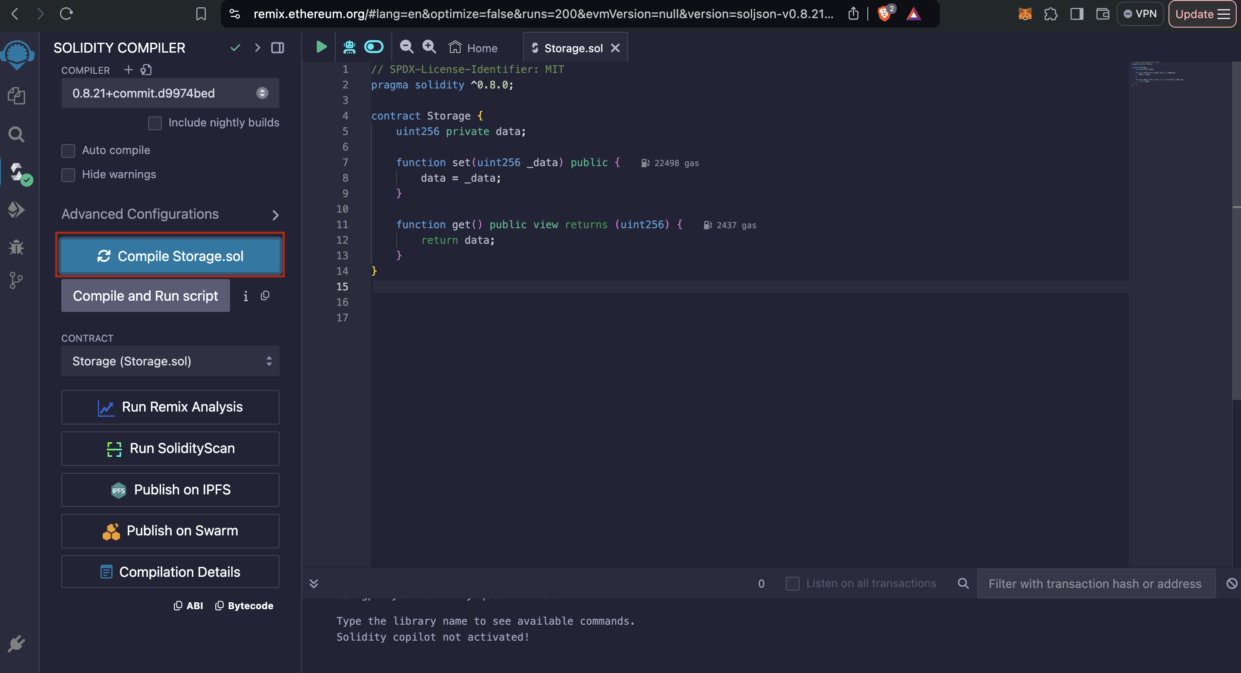1241x673 pixels.
Task: Open MetaMask fox extension icon
Action: pos(1025,14)
